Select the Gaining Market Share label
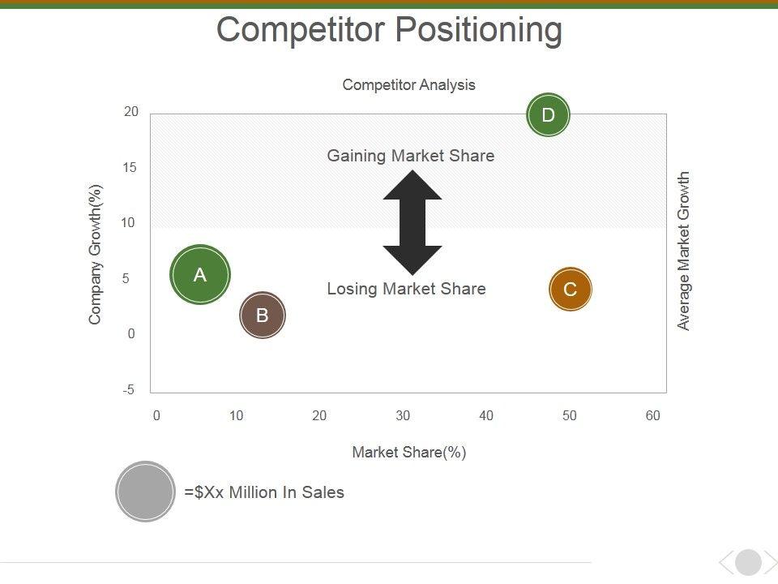 pyautogui.click(x=410, y=156)
